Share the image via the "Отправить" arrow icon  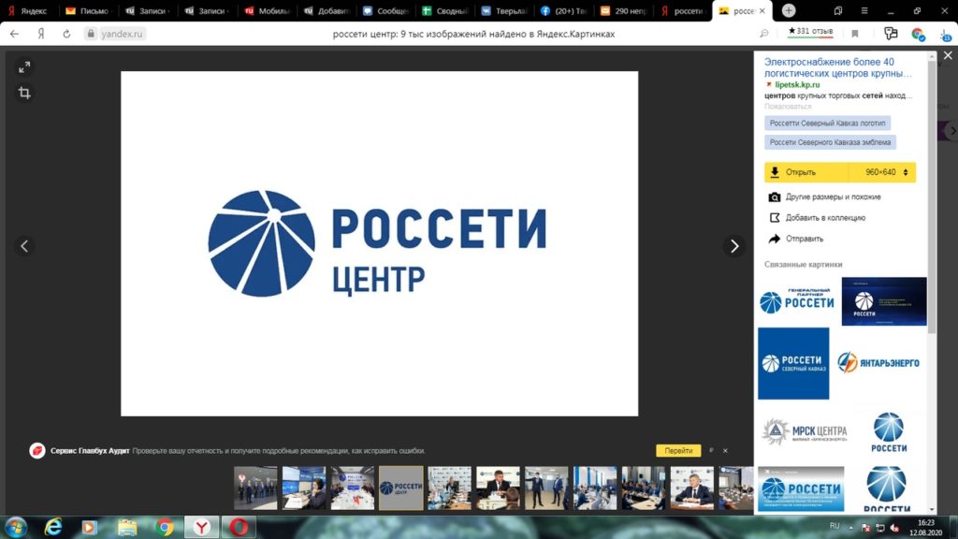(773, 239)
